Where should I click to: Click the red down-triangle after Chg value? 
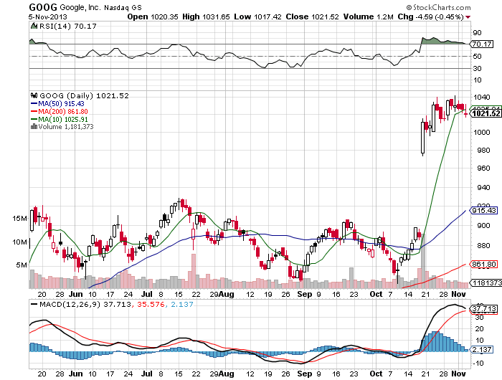pyautogui.click(x=468, y=17)
